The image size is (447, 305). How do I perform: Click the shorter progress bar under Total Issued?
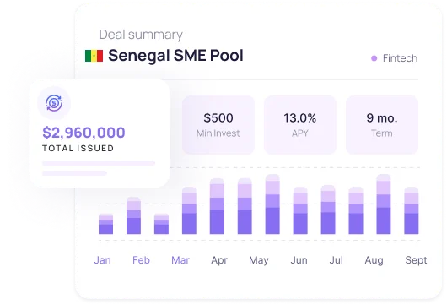coord(74,173)
